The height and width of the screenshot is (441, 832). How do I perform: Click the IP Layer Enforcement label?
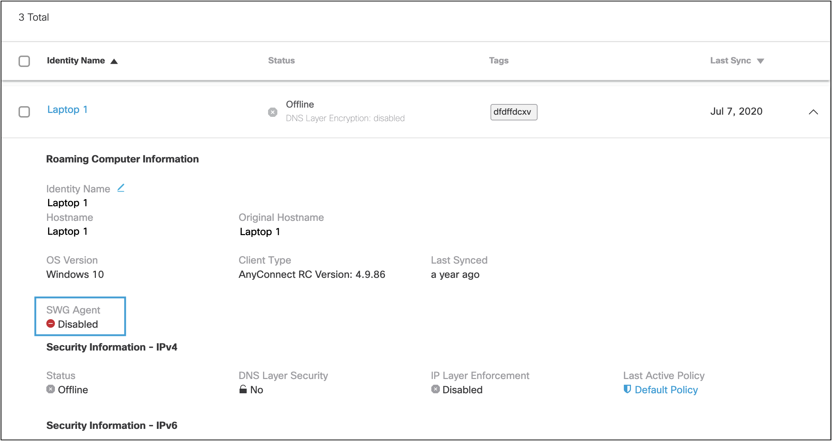[480, 375]
